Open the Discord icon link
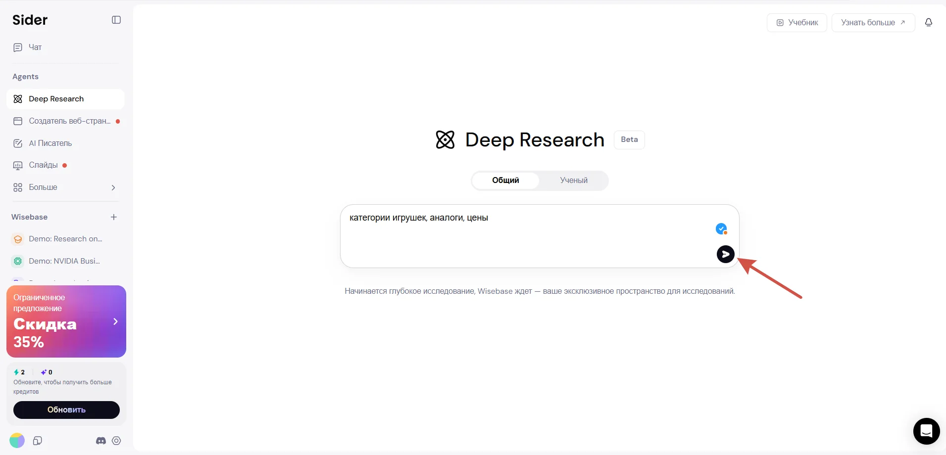 (101, 441)
